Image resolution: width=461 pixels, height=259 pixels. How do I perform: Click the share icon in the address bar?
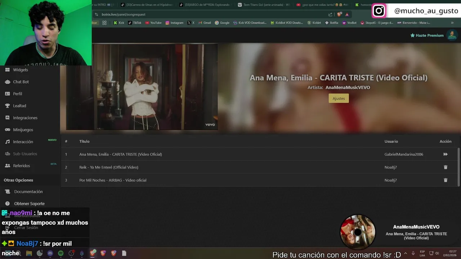(x=330, y=14)
